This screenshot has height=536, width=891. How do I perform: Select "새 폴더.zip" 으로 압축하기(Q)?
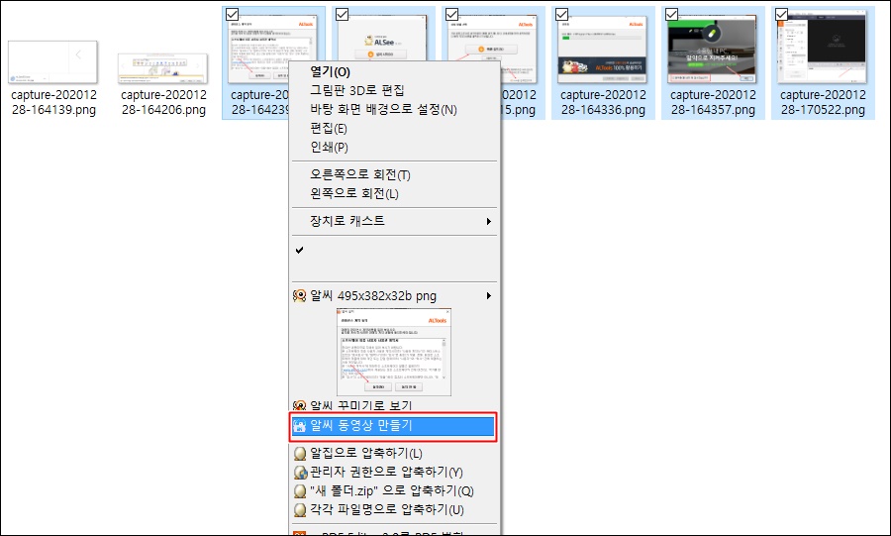394,490
